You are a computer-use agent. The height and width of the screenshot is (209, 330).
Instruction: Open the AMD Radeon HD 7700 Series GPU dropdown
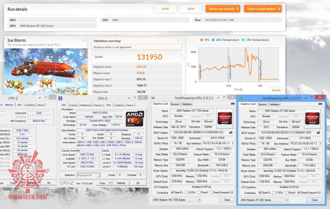176,199
